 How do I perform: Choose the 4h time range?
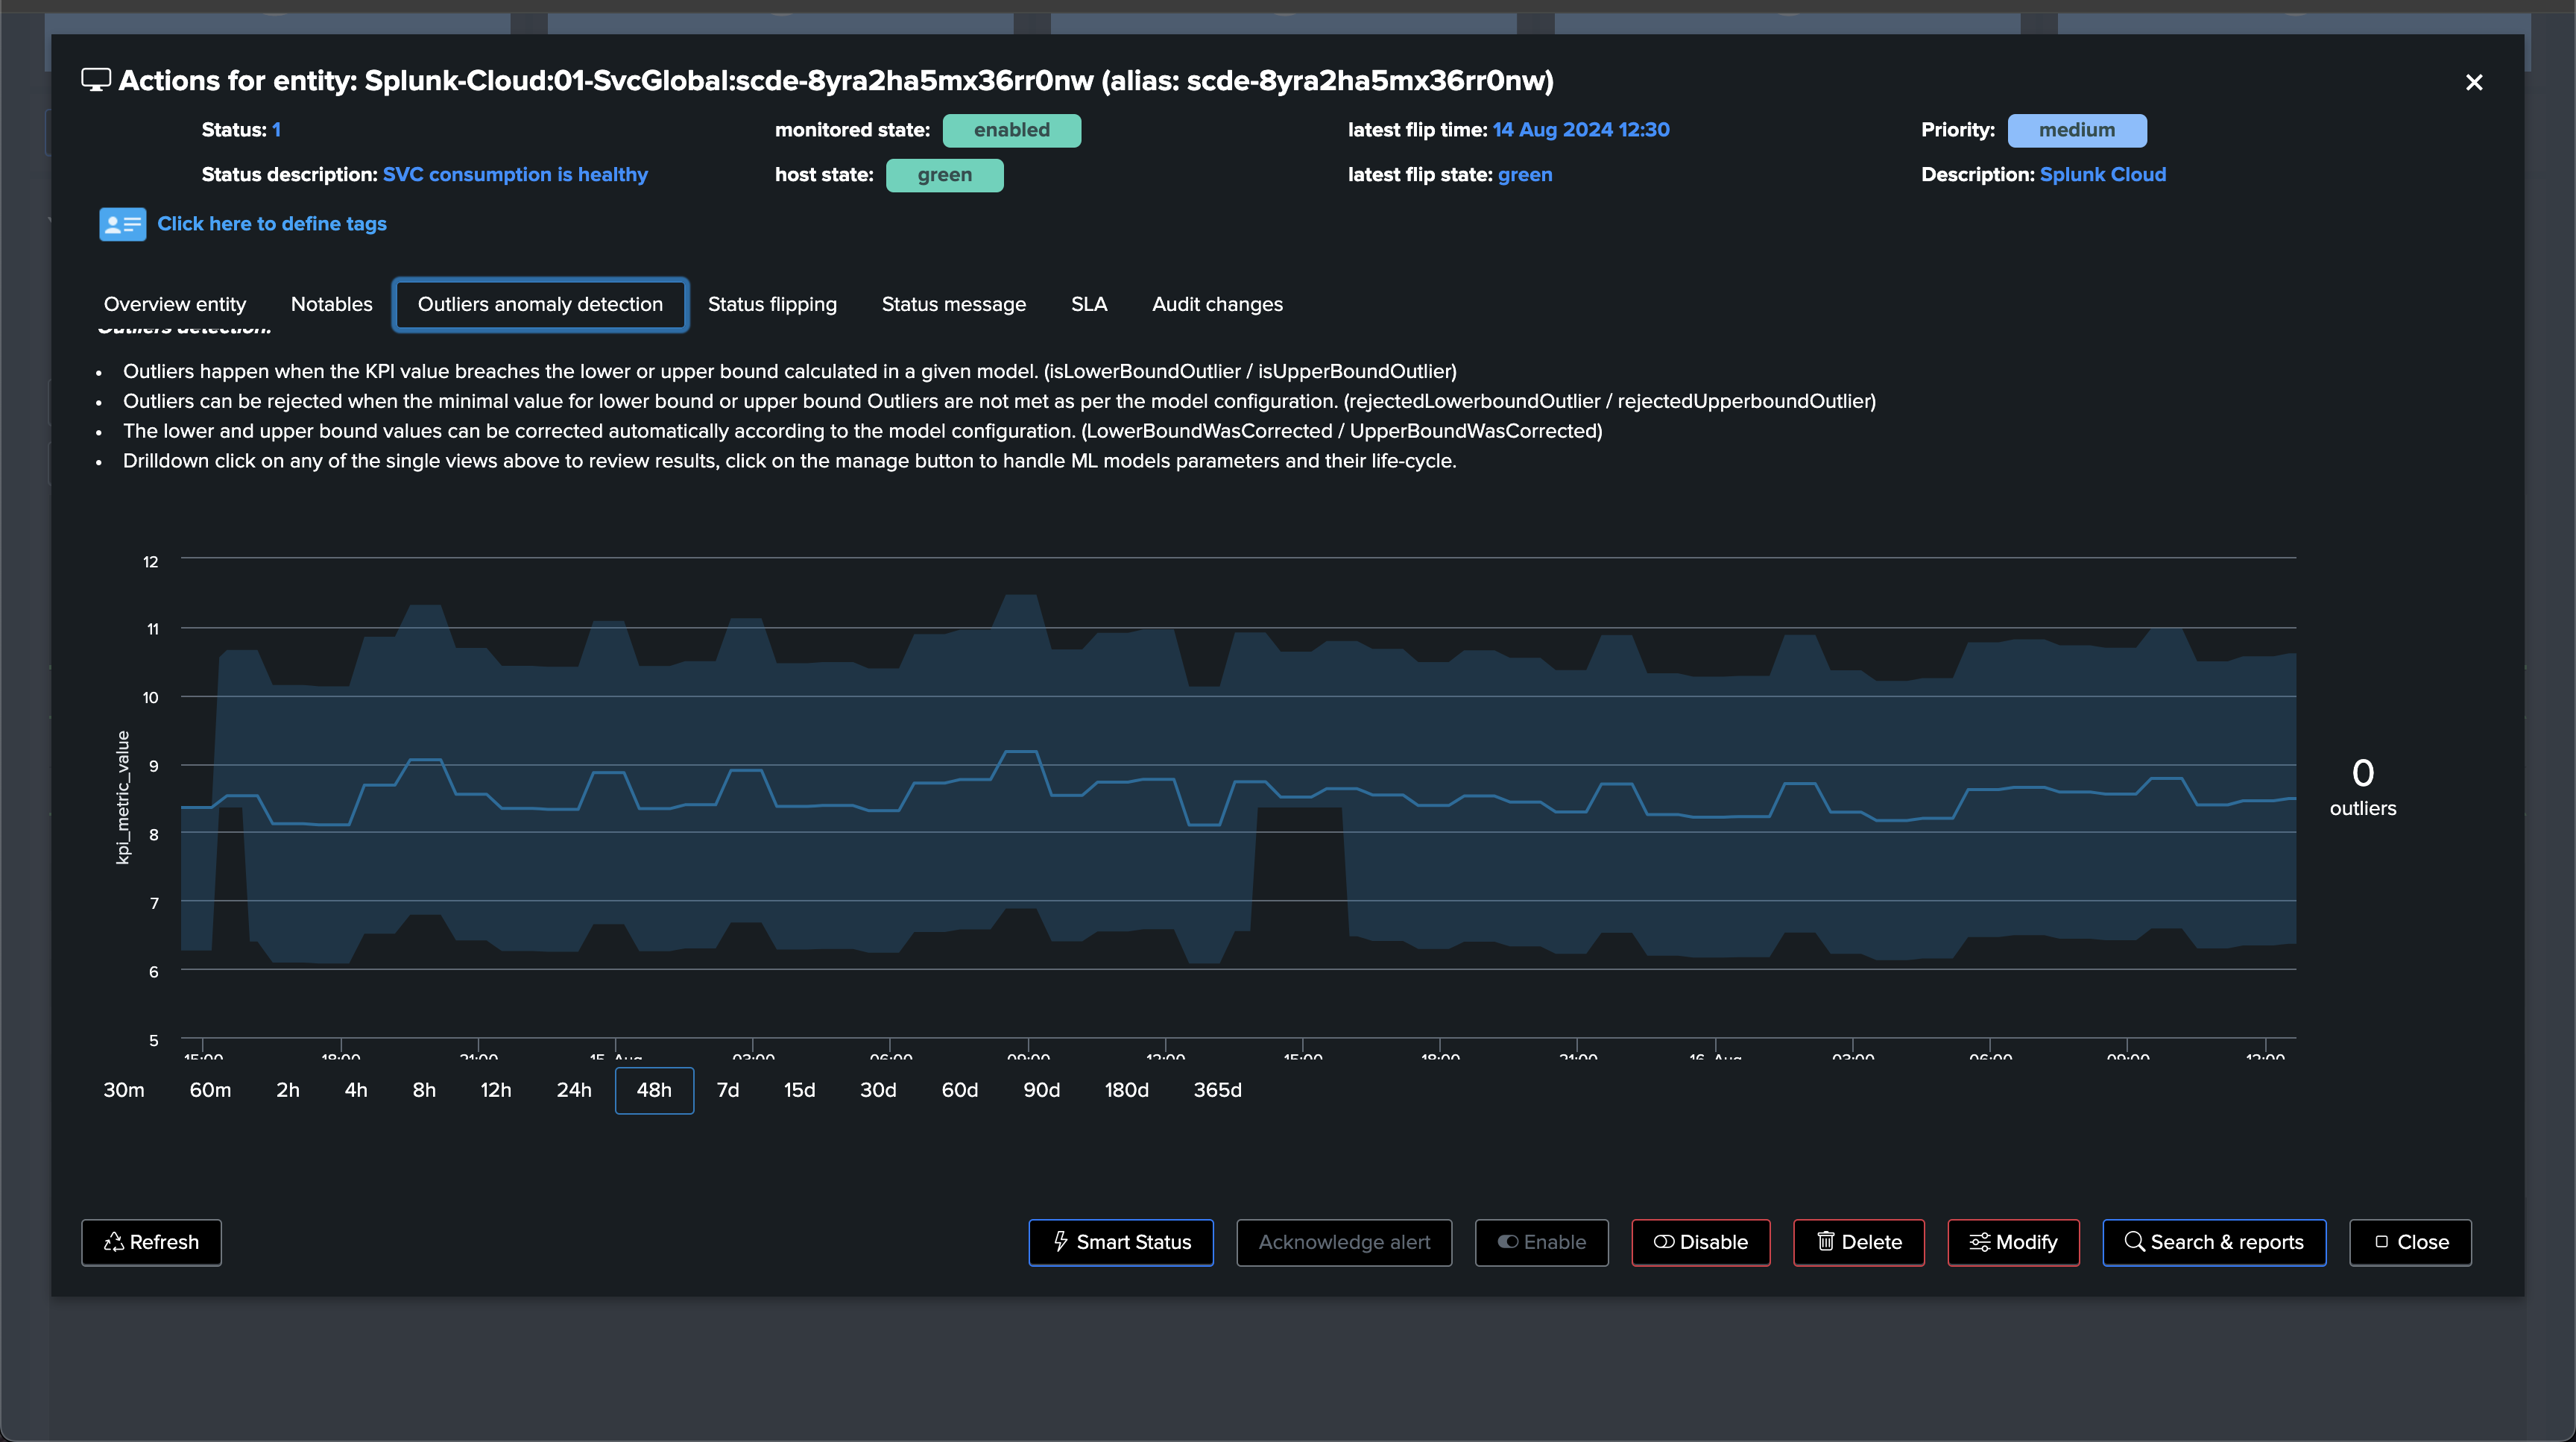pos(356,1090)
